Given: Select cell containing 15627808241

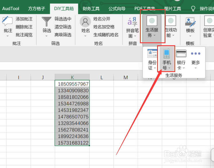Looking at the screenshot, I should [x=72, y=129].
